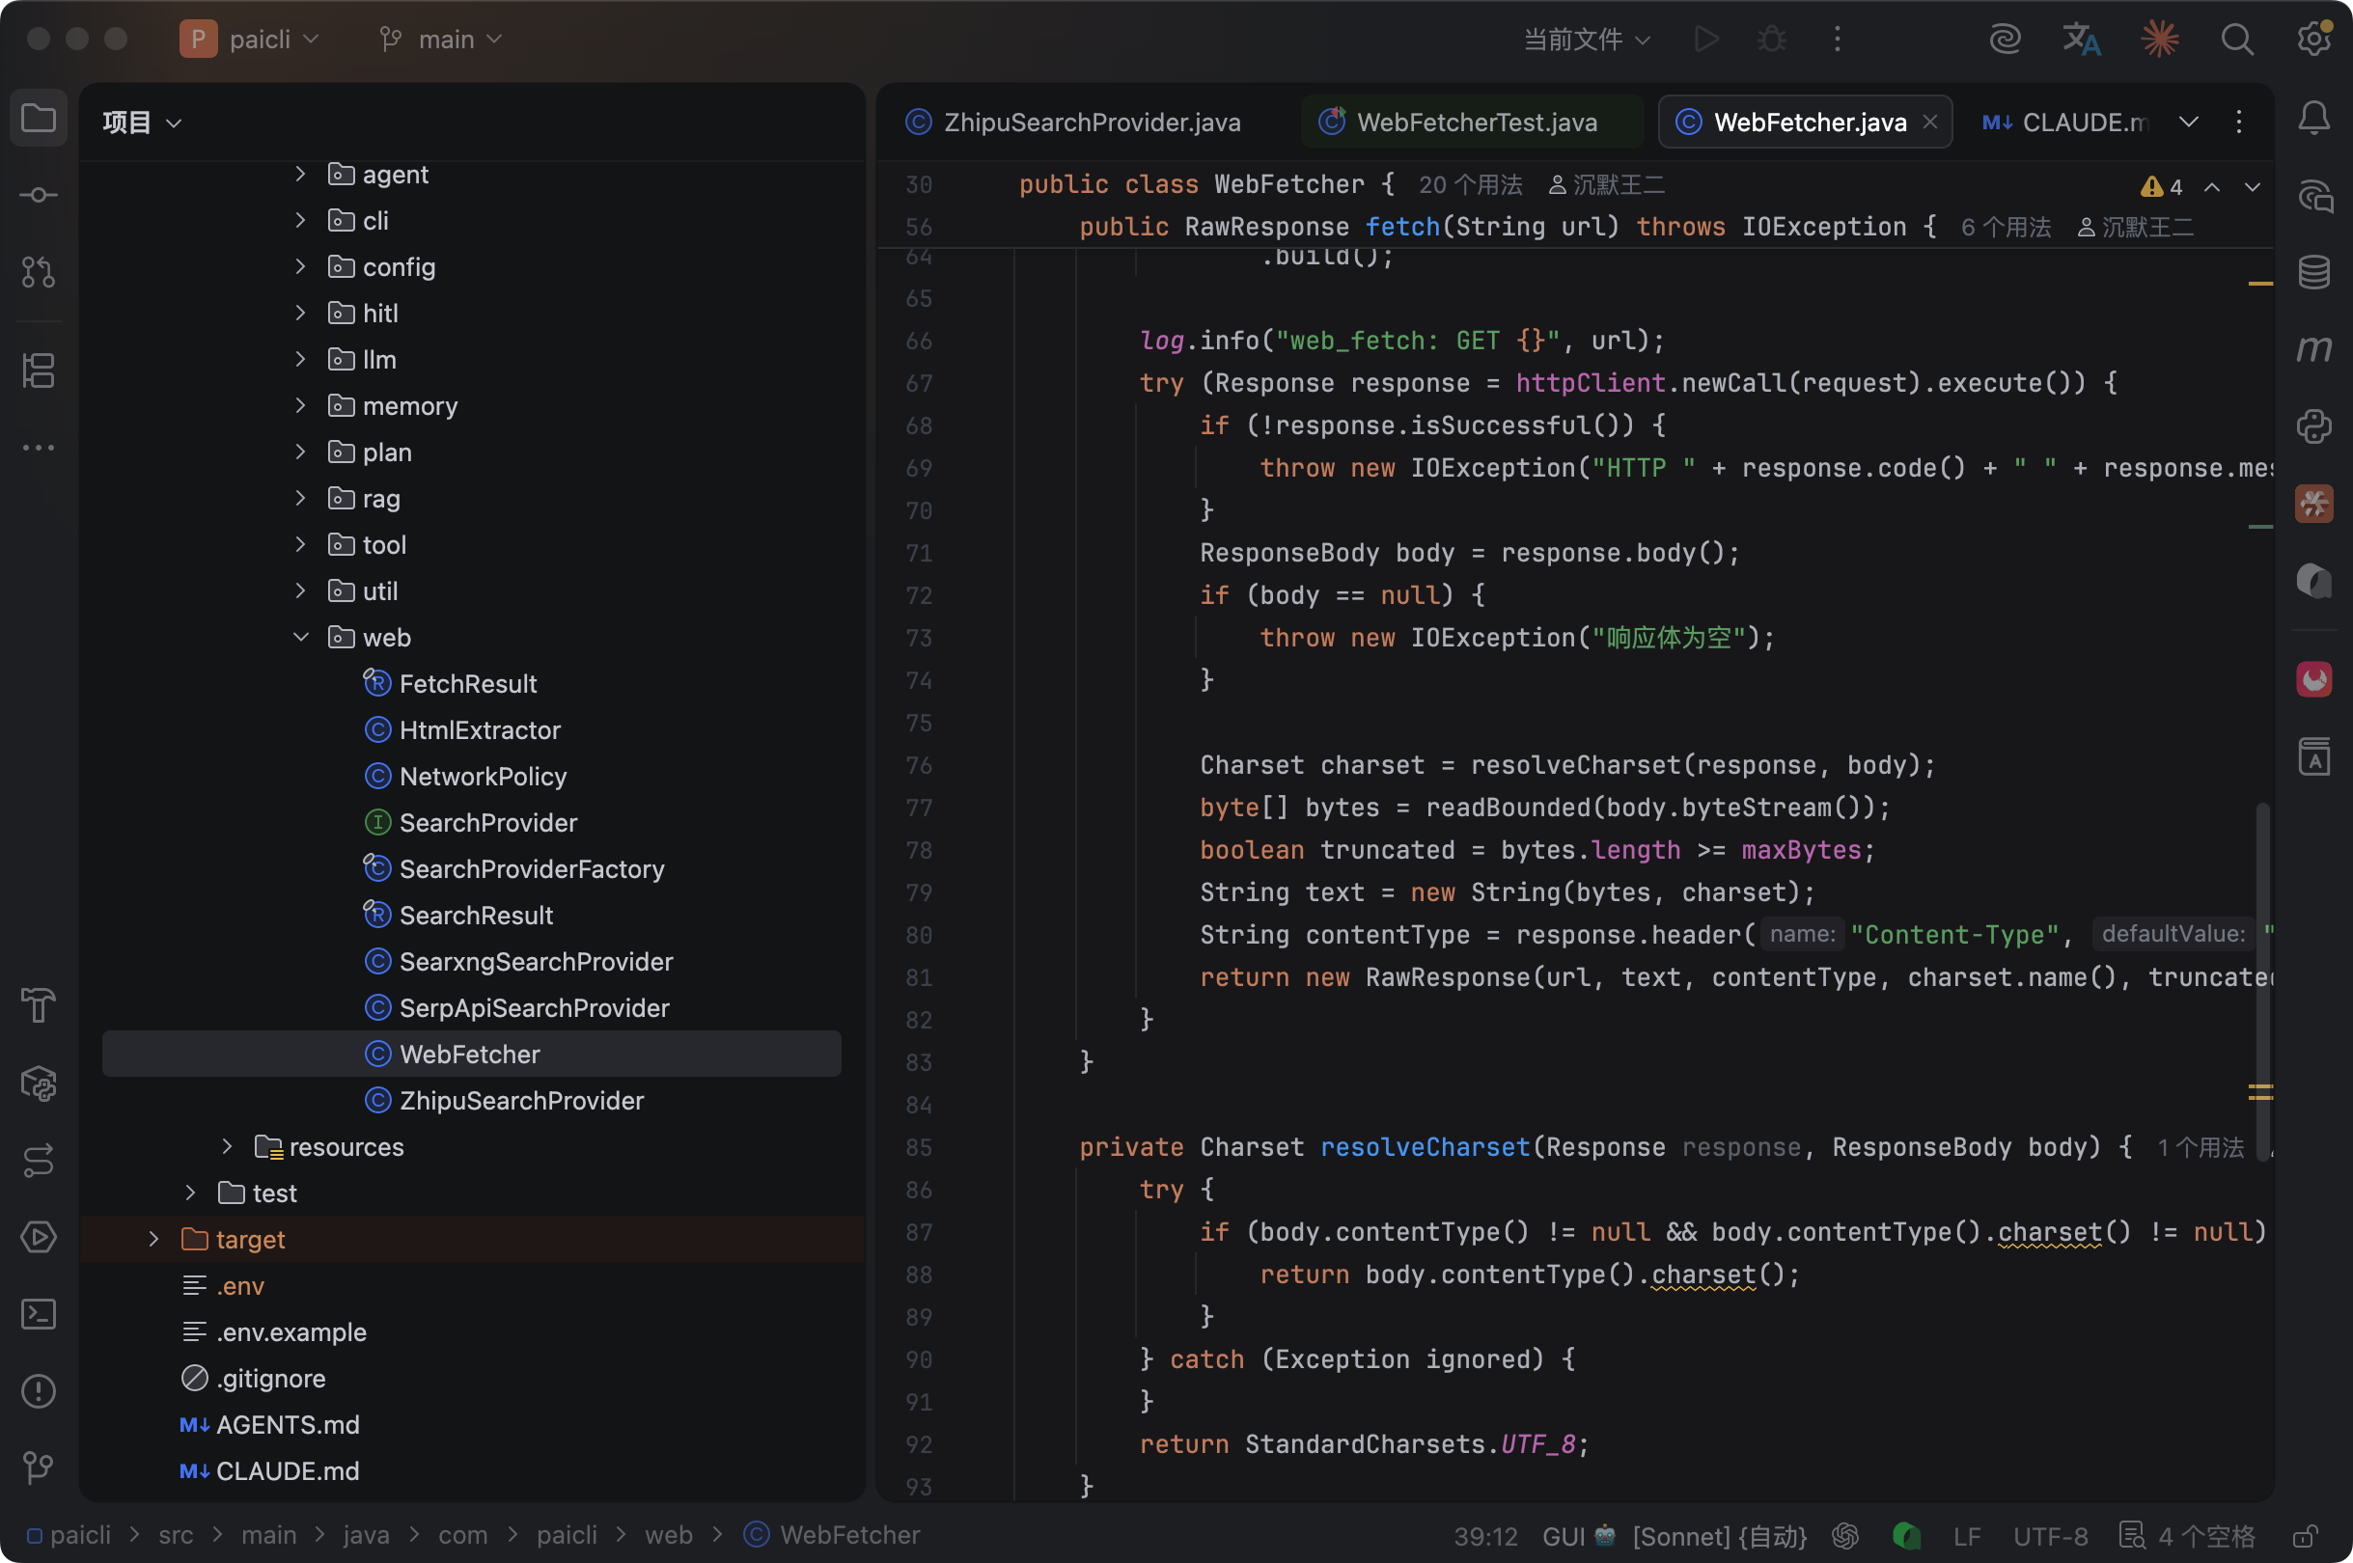Open the Problems tool window icon

[38, 1390]
